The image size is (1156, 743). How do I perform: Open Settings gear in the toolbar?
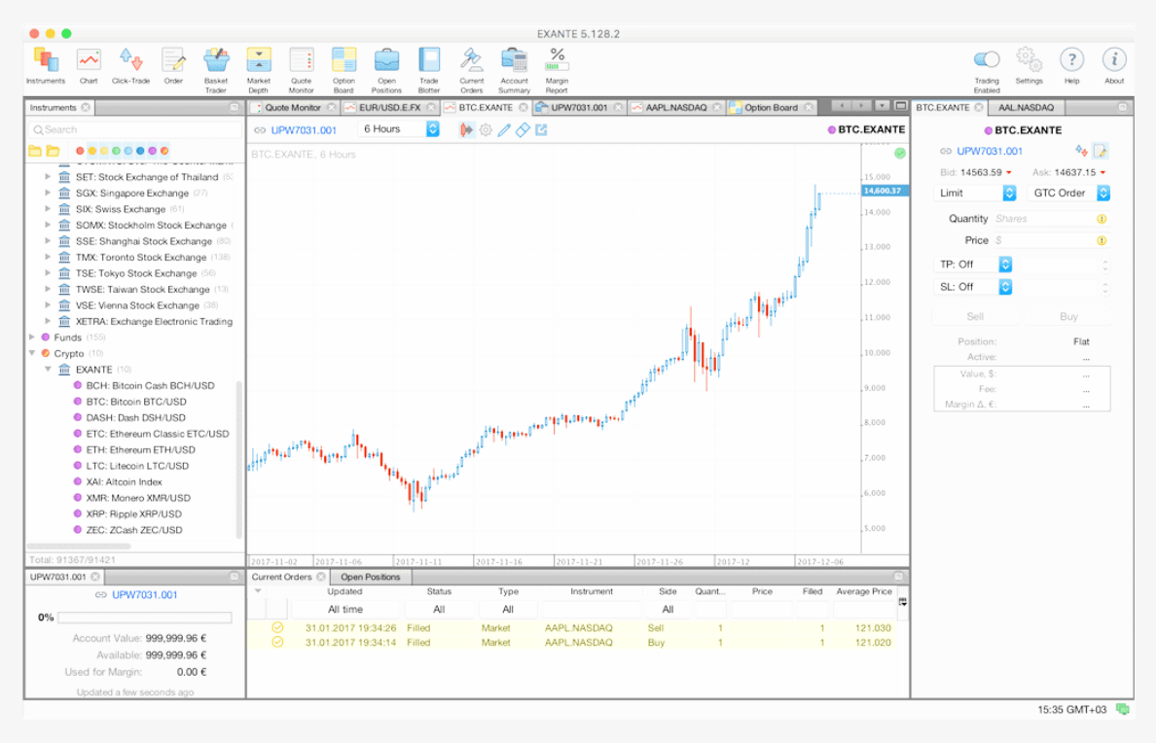coord(1029,65)
